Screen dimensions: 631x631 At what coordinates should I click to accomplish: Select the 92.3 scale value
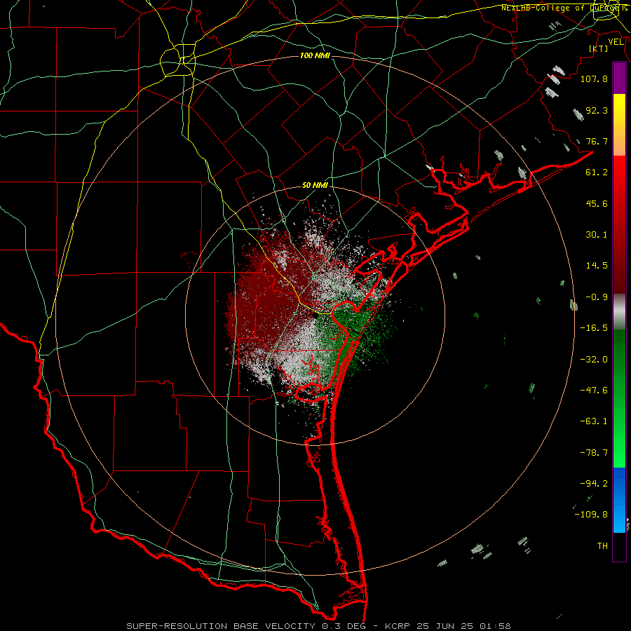[597, 110]
